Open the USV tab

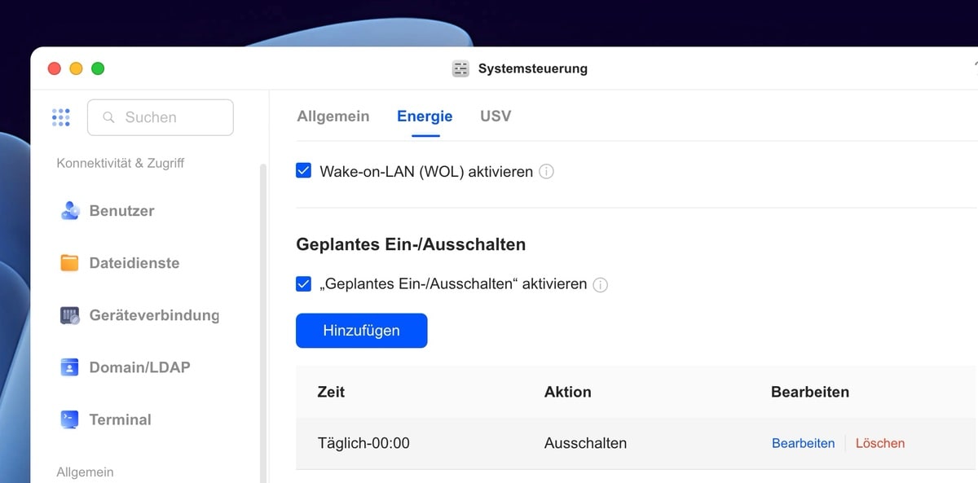pos(496,116)
